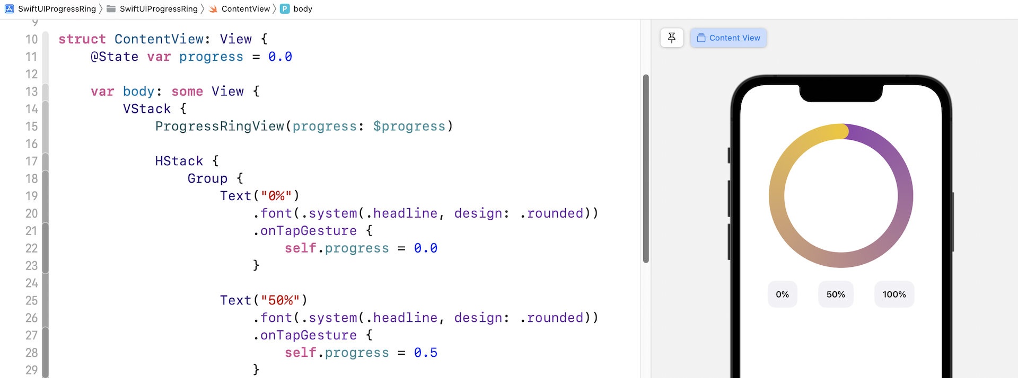Tap the 0% button in preview
This screenshot has height=378, width=1018.
782,294
